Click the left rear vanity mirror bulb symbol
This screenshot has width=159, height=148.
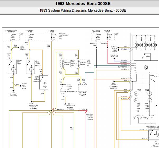pyautogui.click(x=31, y=69)
